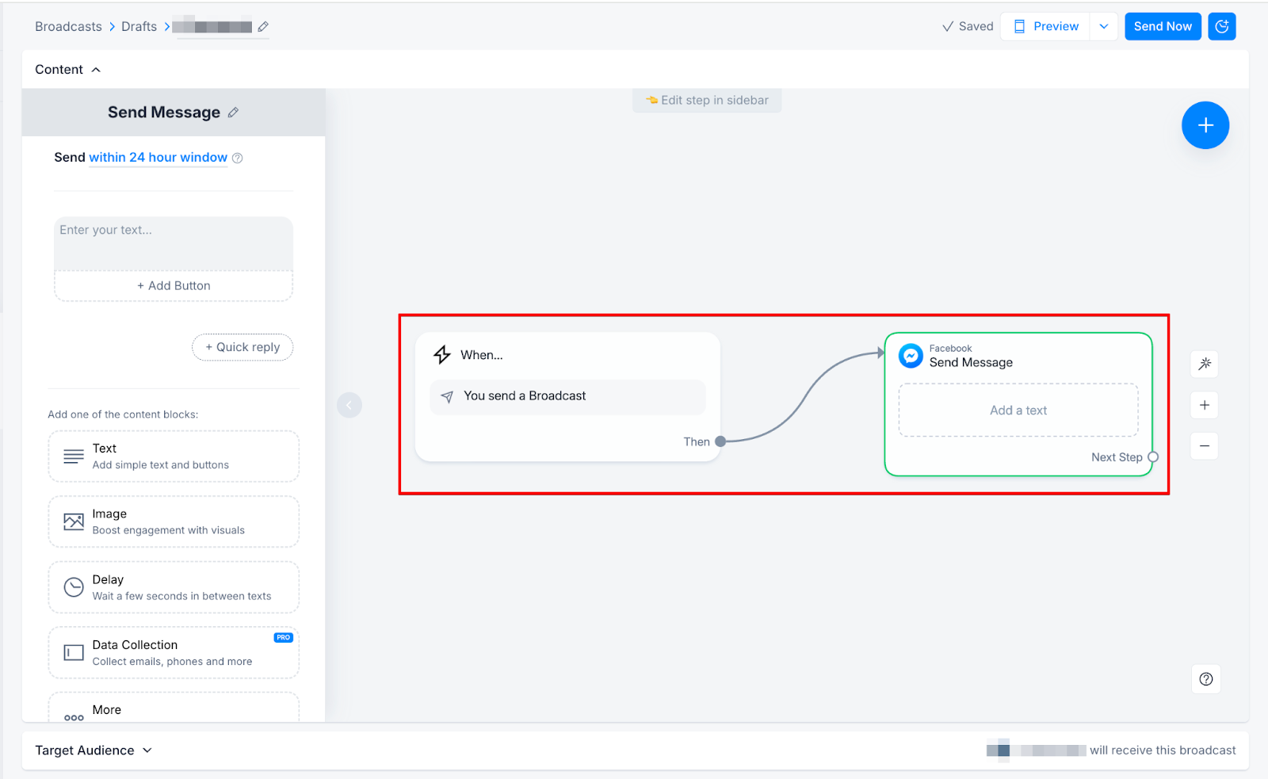Select the Image content block

pos(174,521)
